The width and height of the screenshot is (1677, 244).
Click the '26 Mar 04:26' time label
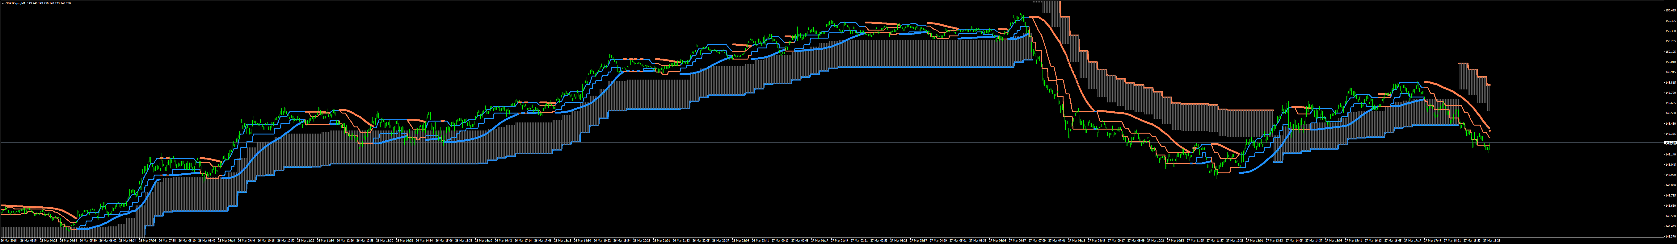click(x=48, y=241)
